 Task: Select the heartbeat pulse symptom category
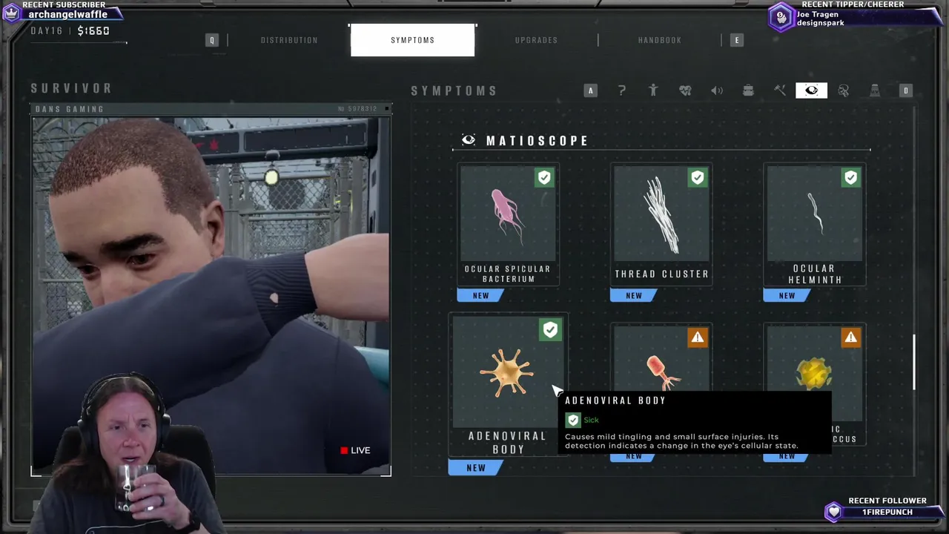(685, 90)
